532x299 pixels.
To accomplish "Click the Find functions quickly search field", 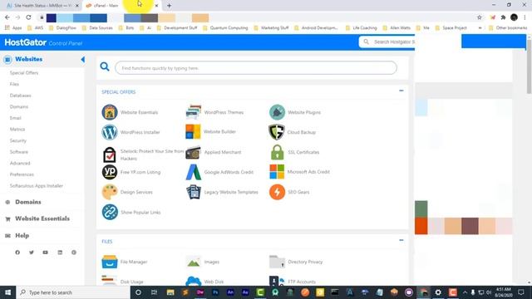I will point(256,68).
